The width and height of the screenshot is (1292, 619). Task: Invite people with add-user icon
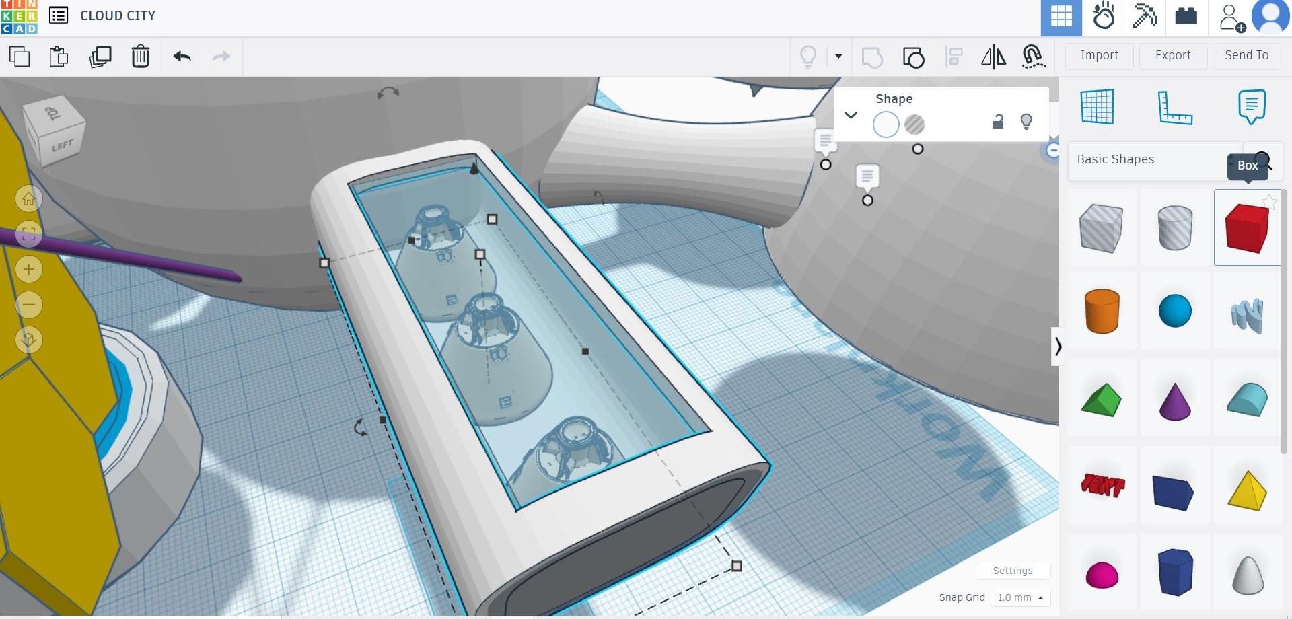[x=1231, y=17]
